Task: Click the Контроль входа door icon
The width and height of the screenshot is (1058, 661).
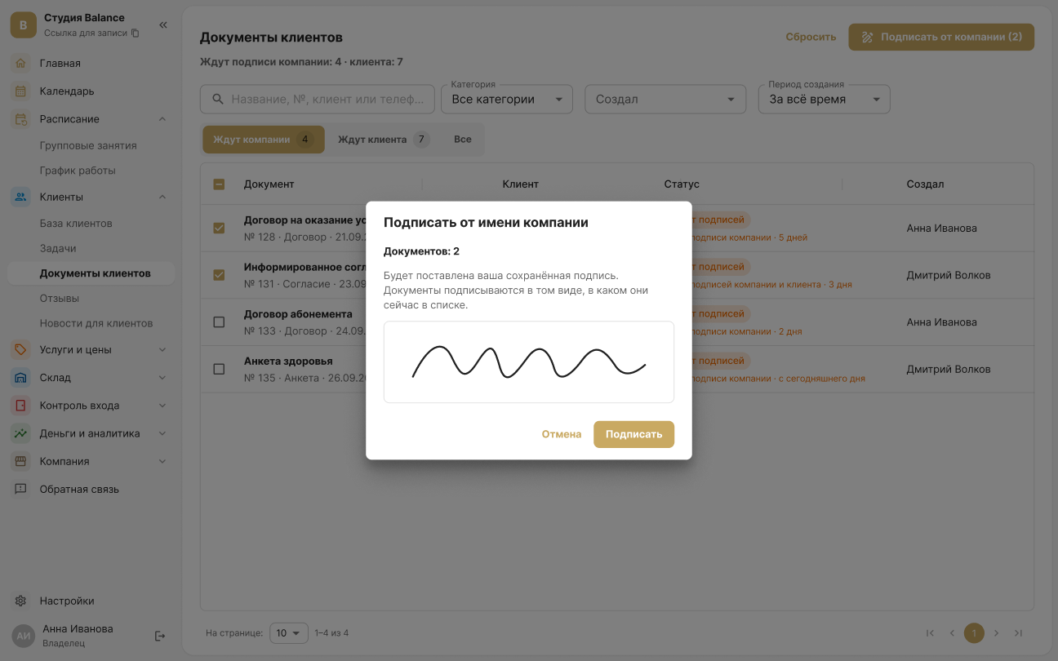Action: 21,406
